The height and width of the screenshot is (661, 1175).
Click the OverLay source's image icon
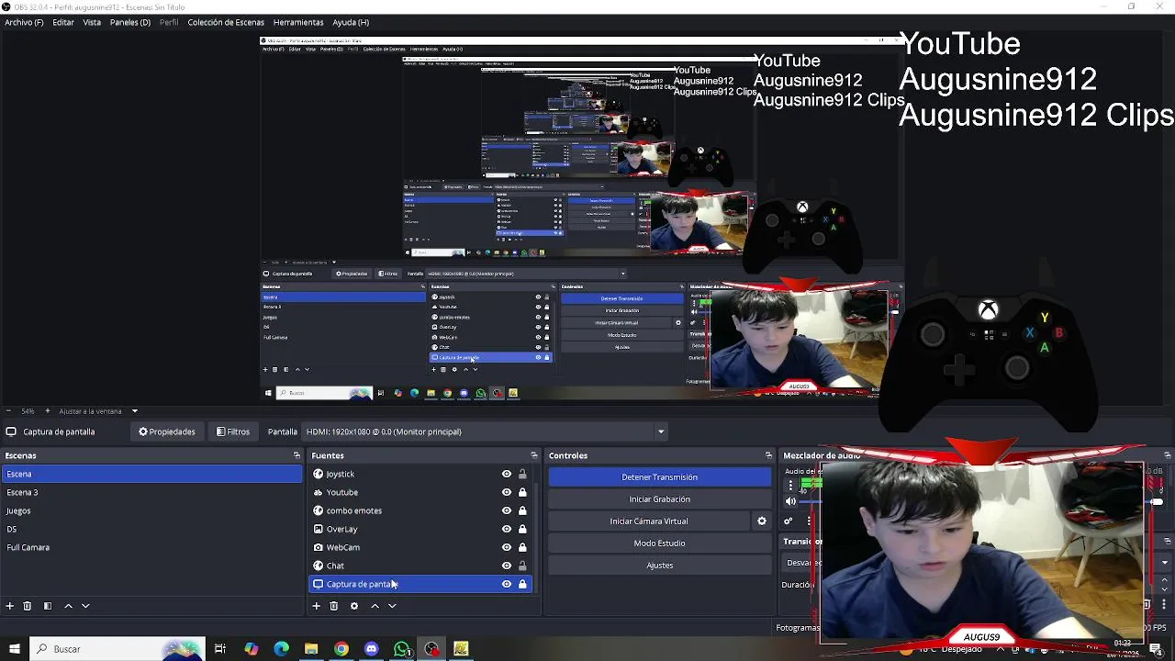319,529
